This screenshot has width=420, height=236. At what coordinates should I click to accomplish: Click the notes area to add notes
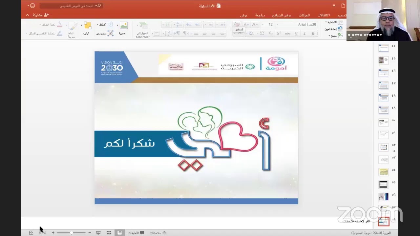[356, 221]
